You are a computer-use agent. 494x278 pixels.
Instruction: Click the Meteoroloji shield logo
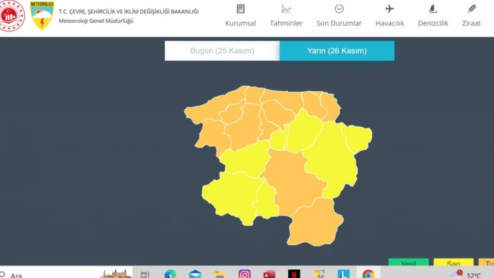(42, 15)
